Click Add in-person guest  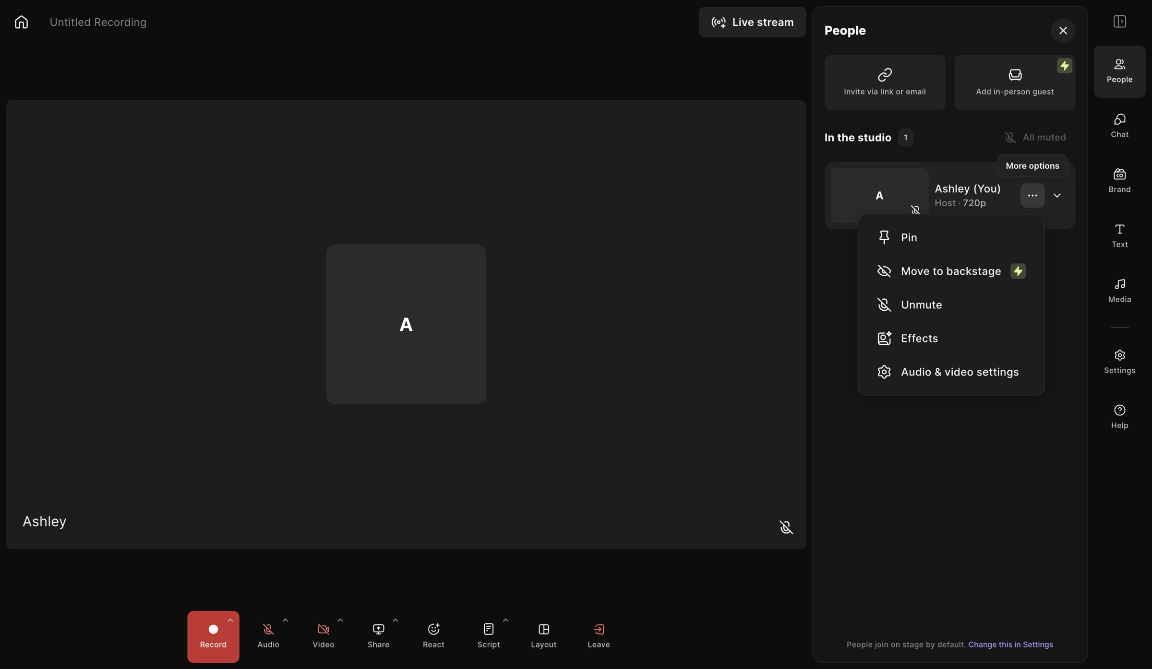[1015, 82]
